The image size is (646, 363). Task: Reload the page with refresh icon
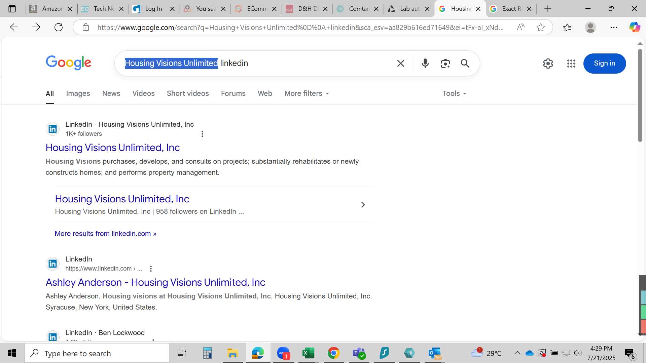pyautogui.click(x=59, y=27)
